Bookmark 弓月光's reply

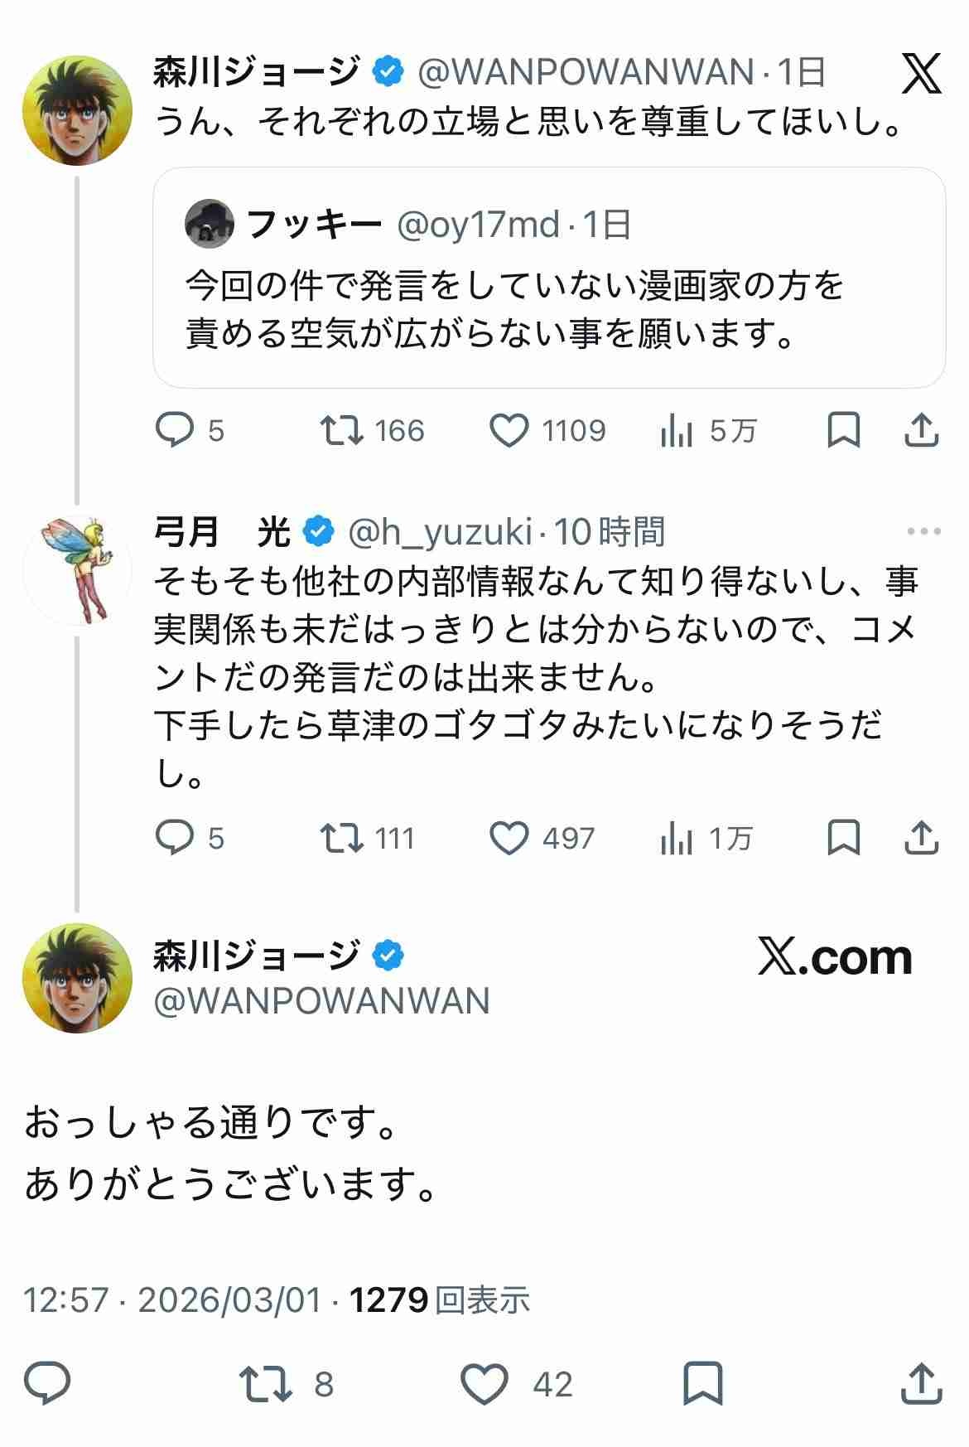[845, 838]
